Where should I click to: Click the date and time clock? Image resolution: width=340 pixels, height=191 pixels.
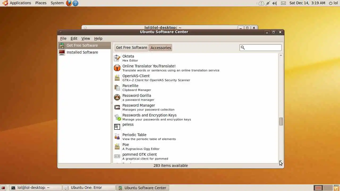307,3
